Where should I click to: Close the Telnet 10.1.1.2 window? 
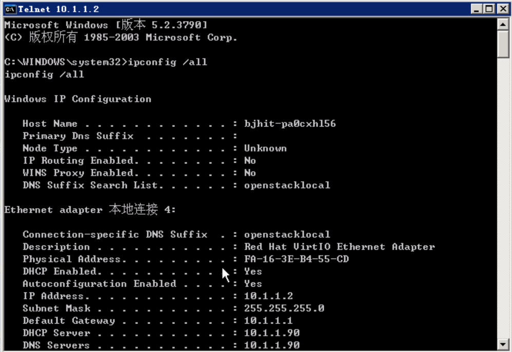pos(503,9)
